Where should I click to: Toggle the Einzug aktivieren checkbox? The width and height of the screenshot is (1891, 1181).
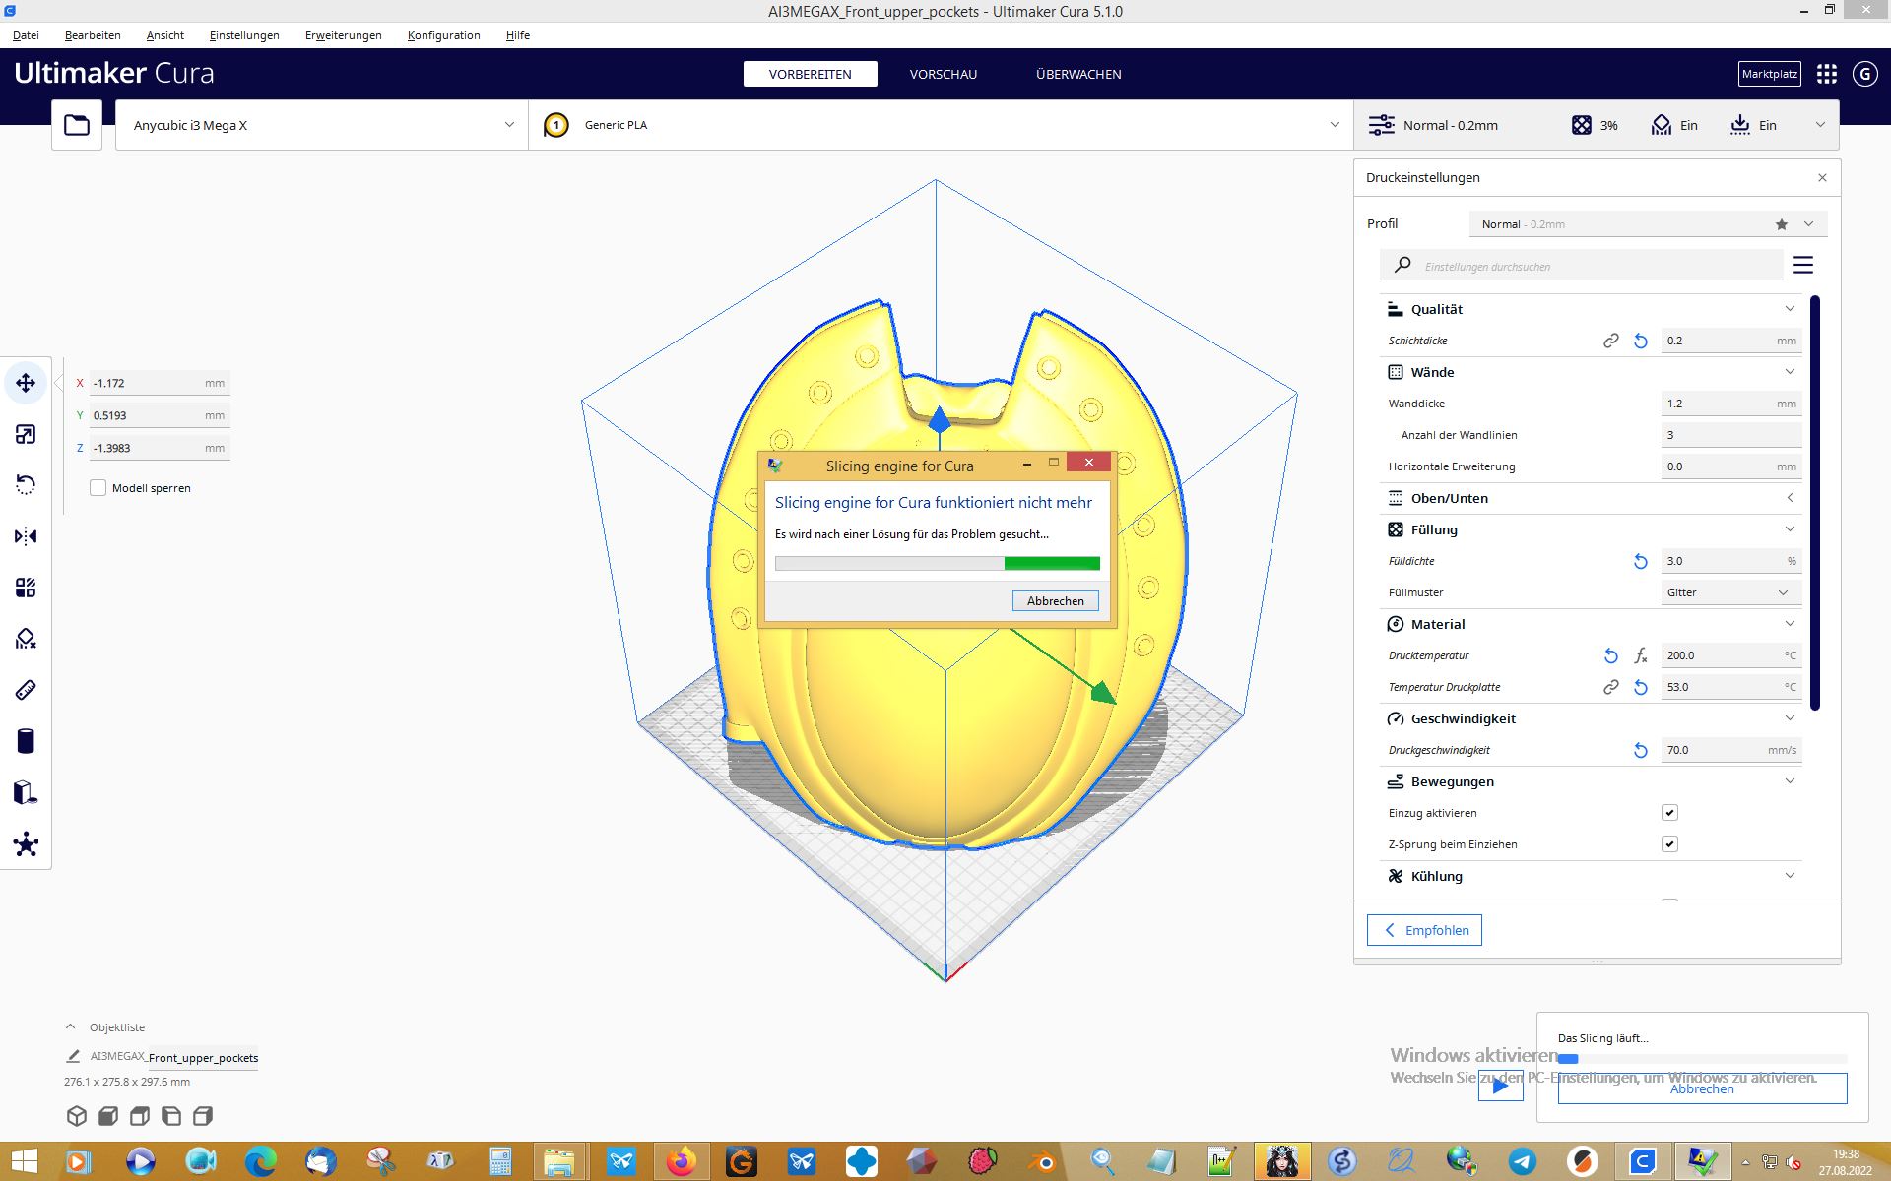tap(1669, 813)
